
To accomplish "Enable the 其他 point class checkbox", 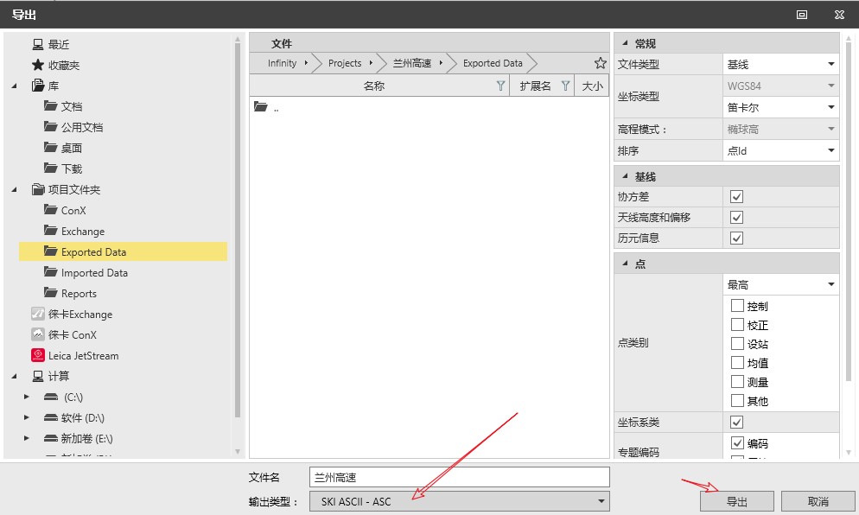I will tap(737, 400).
